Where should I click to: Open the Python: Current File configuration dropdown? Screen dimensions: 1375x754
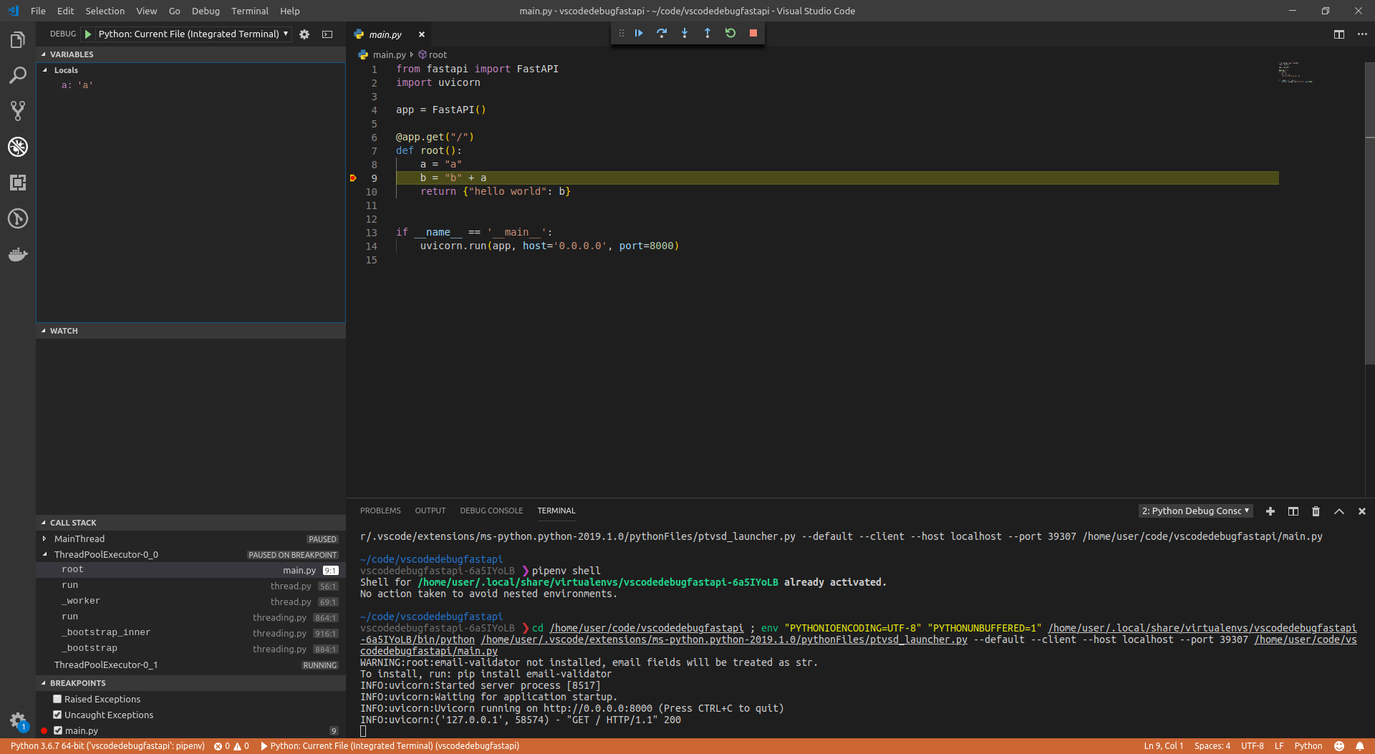coord(190,34)
